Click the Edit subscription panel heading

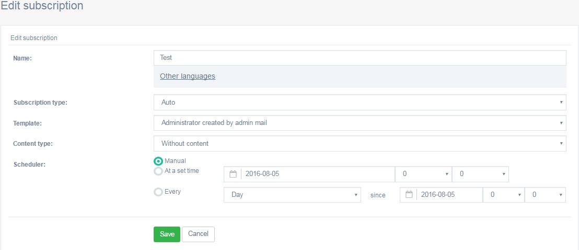[34, 38]
